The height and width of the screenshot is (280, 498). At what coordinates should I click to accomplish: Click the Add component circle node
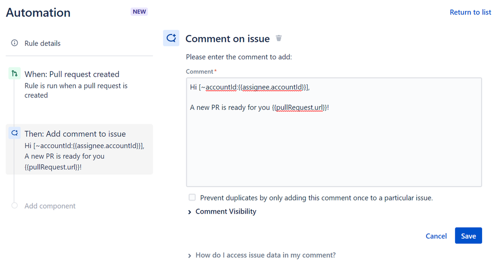(14, 205)
